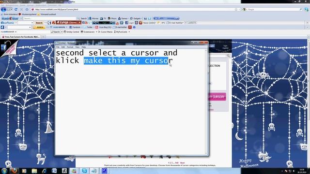Click the Hook bar search input
The width and height of the screenshot is (310, 174).
(x=49, y=18)
